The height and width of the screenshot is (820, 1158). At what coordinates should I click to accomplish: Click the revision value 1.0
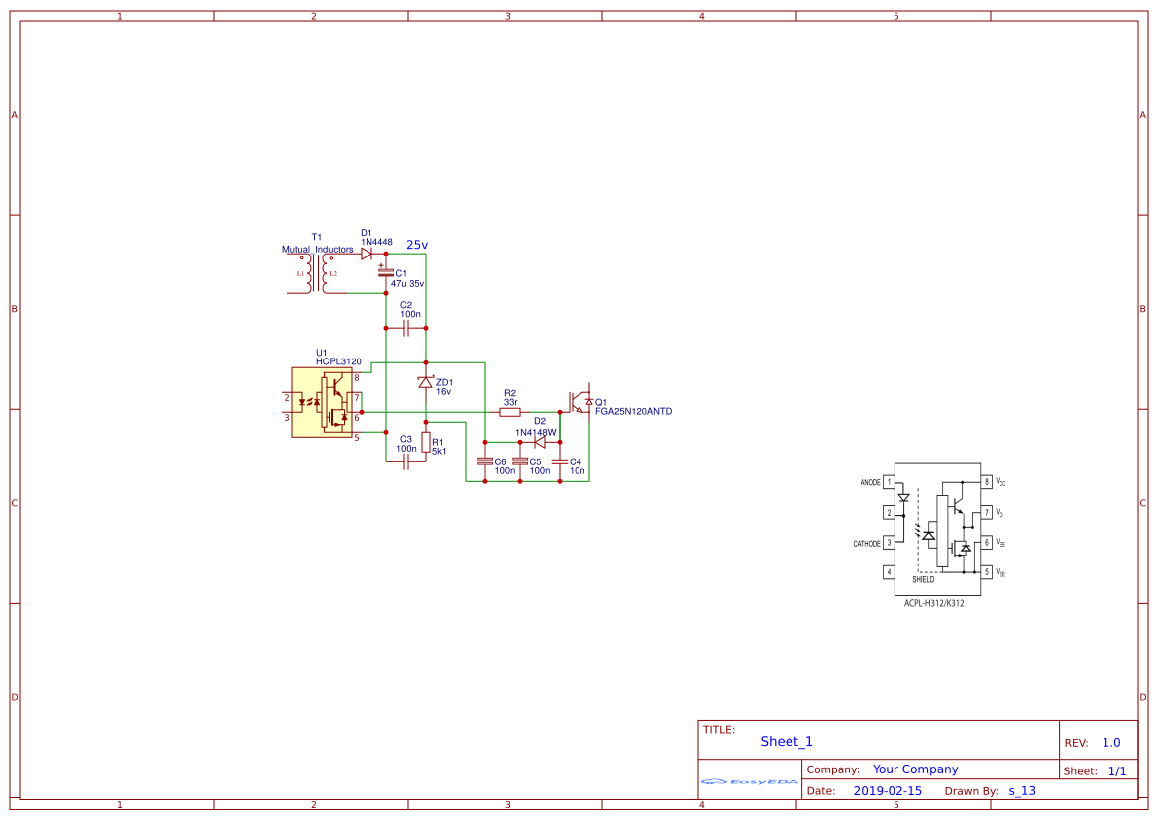point(1110,742)
